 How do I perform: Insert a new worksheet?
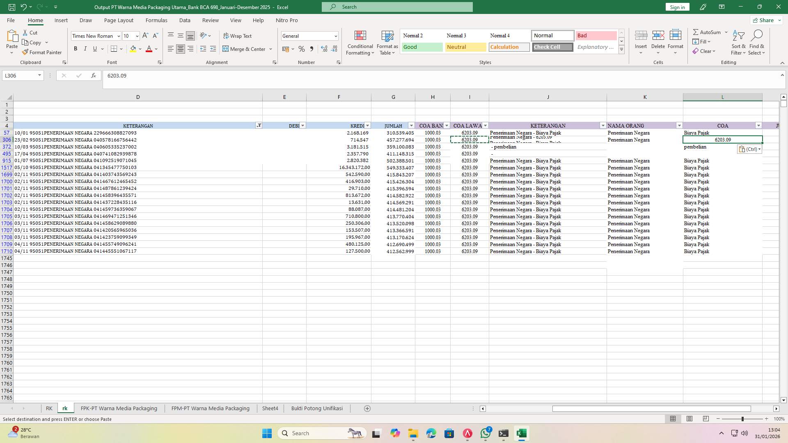(367, 408)
